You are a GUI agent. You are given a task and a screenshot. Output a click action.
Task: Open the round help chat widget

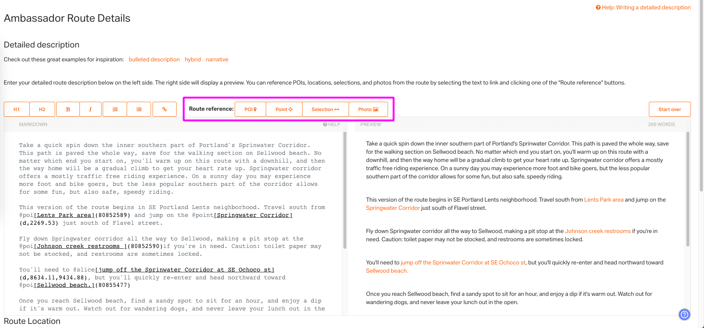pos(685,315)
